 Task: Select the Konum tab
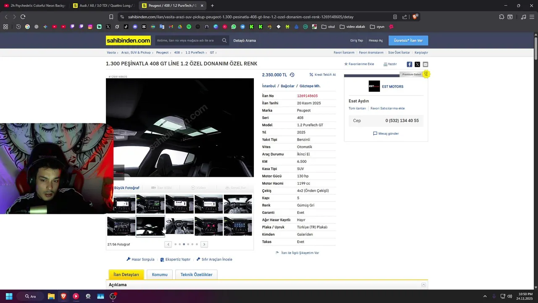pyautogui.click(x=160, y=274)
